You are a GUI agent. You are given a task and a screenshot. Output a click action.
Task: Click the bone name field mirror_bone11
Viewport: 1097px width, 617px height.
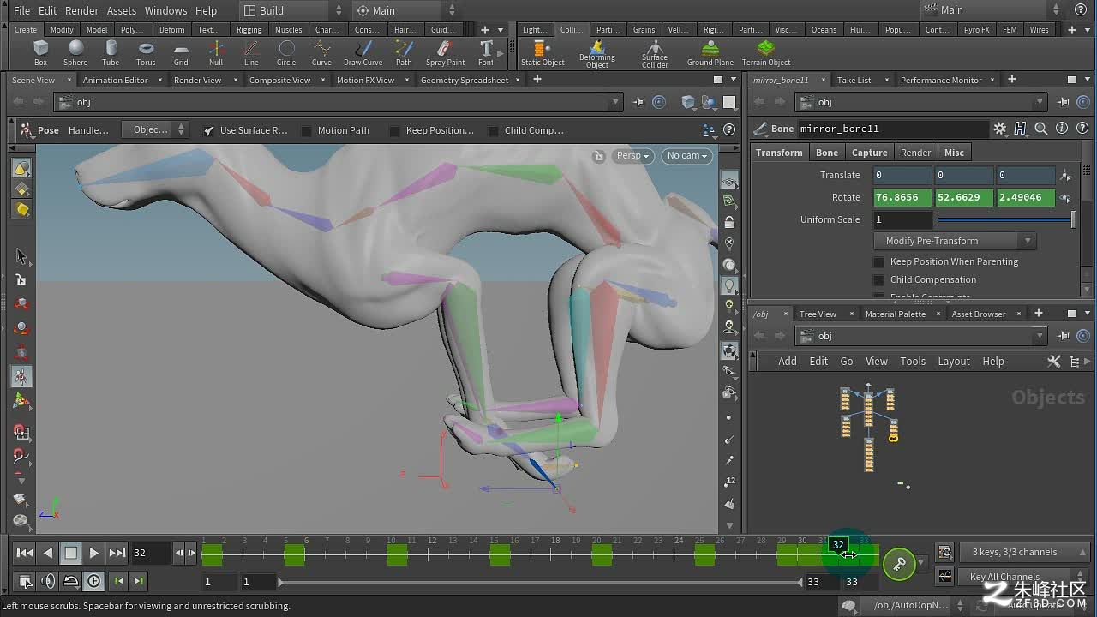coord(893,129)
